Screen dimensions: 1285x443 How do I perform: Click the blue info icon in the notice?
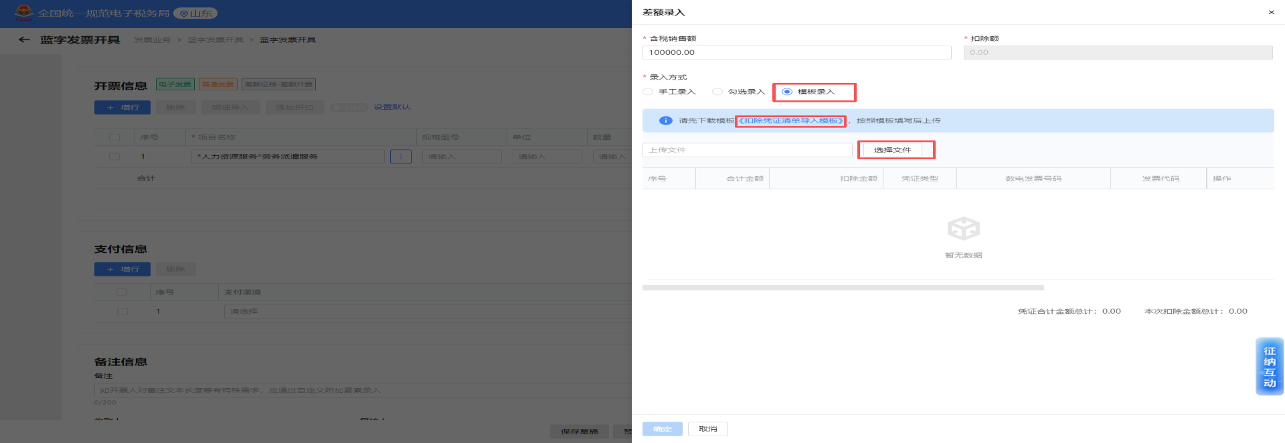[x=665, y=120]
